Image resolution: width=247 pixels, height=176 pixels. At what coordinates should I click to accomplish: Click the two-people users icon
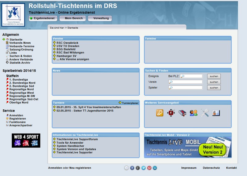click(194, 113)
